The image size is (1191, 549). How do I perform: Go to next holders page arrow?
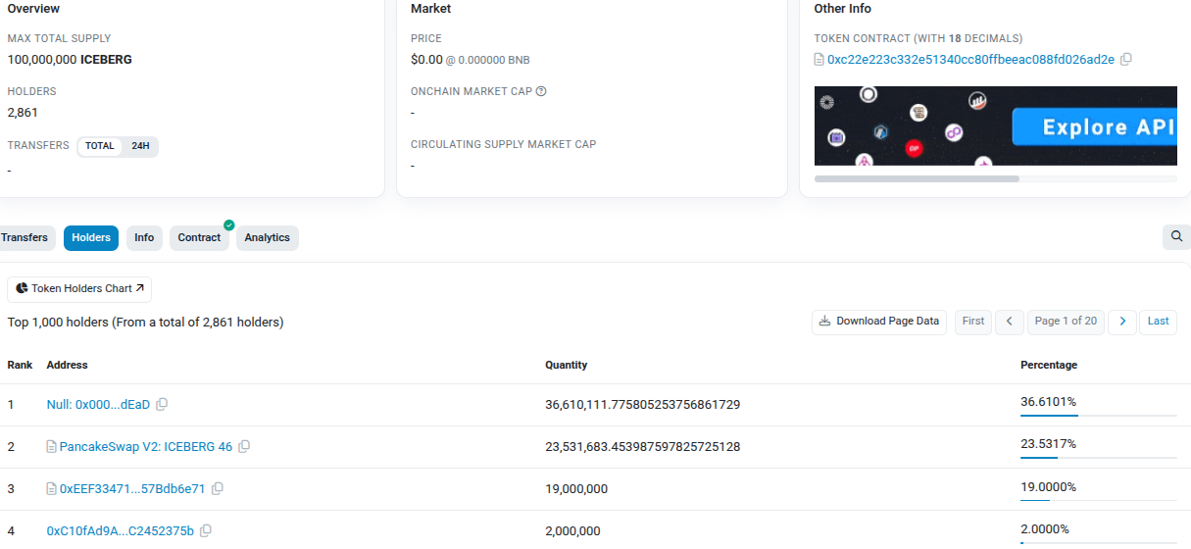[1122, 322]
